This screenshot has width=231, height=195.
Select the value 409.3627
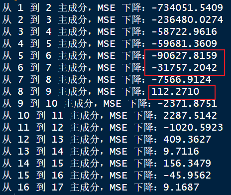[x=187, y=139]
